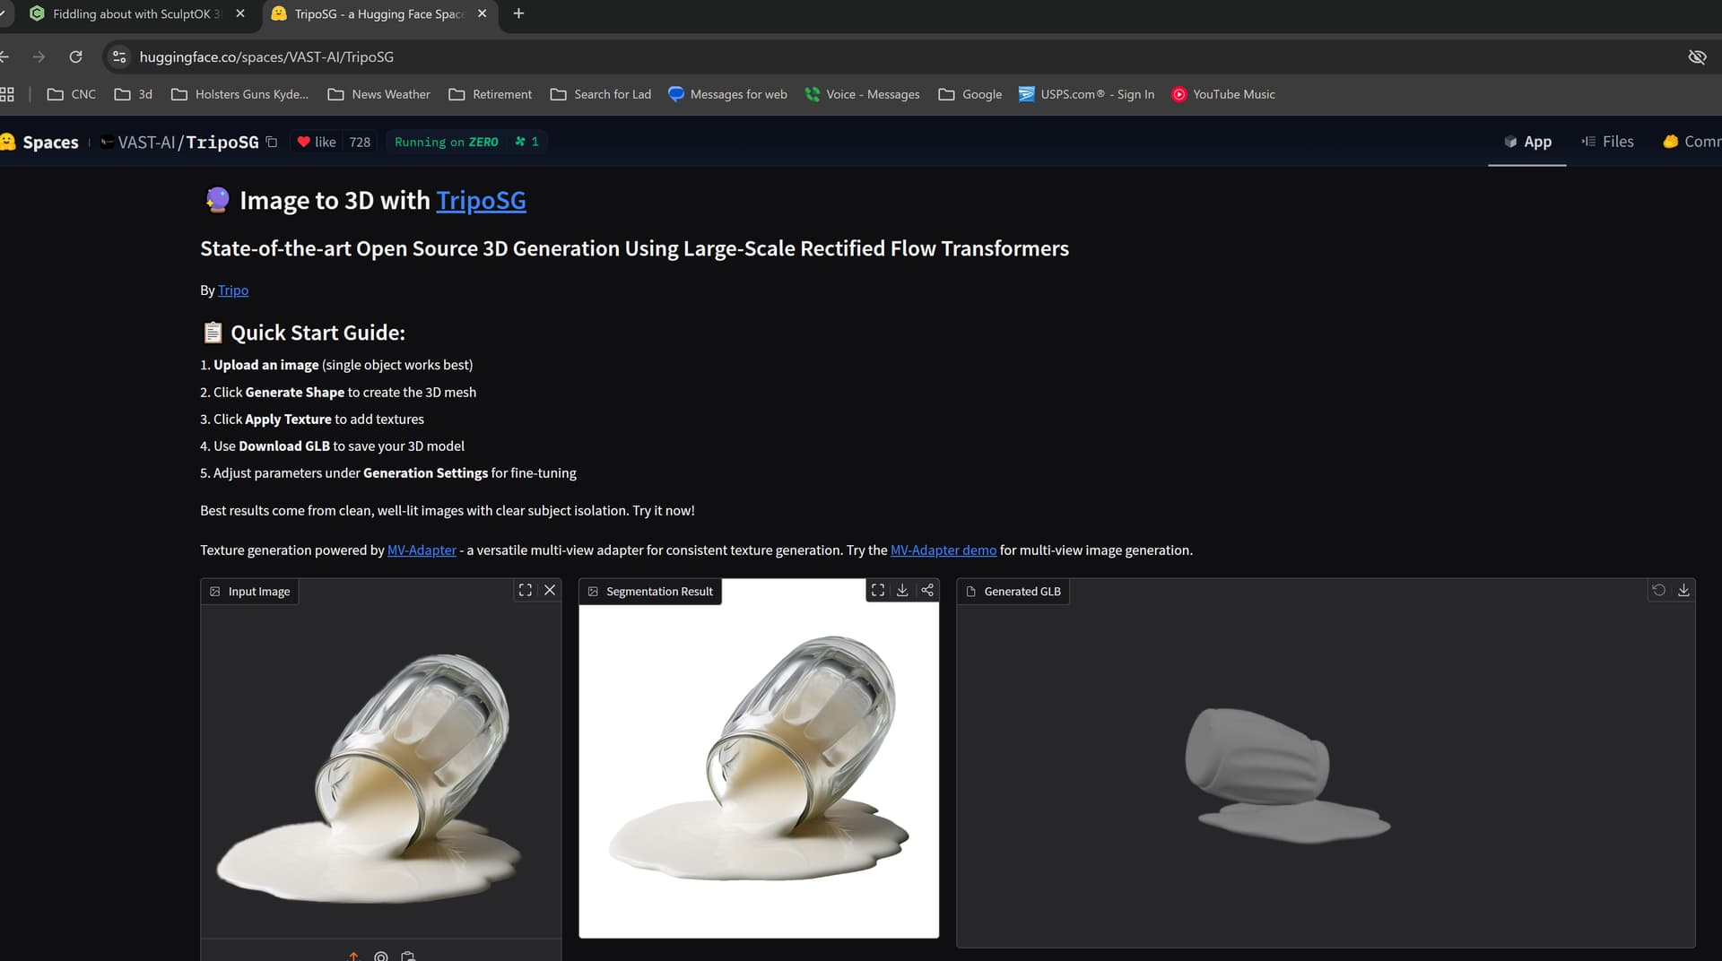Screen dimensions: 1722x961
Task: Switch to the App tab
Action: (x=1527, y=142)
